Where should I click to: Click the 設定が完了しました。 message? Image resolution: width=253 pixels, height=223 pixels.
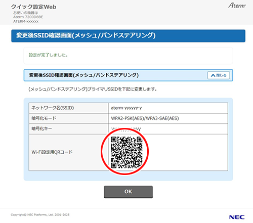pyautogui.click(x=48, y=55)
